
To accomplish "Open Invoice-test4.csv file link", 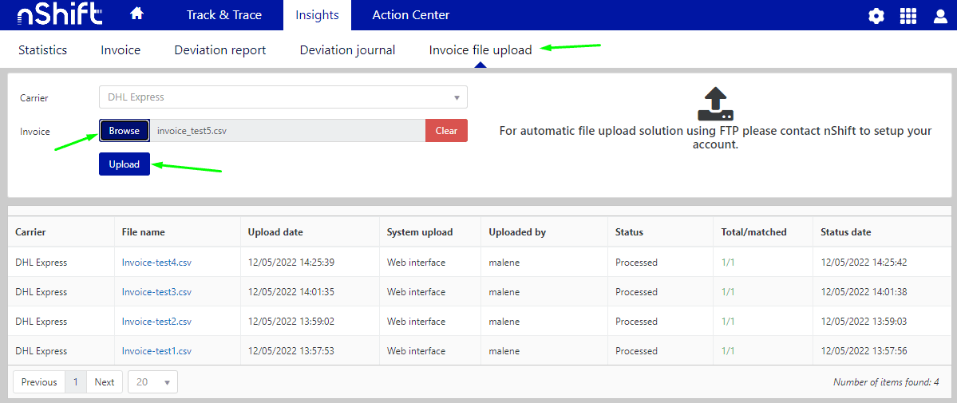I will 156,263.
